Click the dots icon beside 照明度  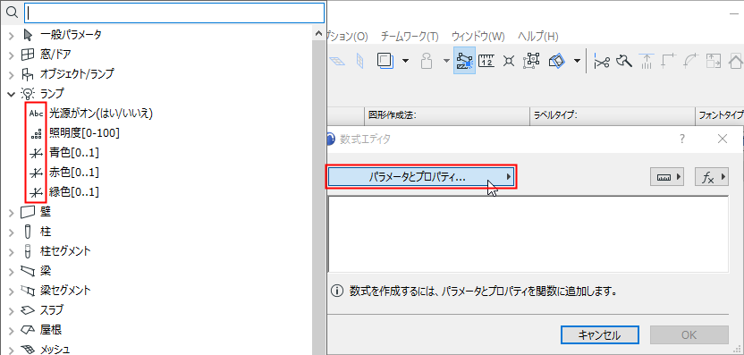(36, 135)
